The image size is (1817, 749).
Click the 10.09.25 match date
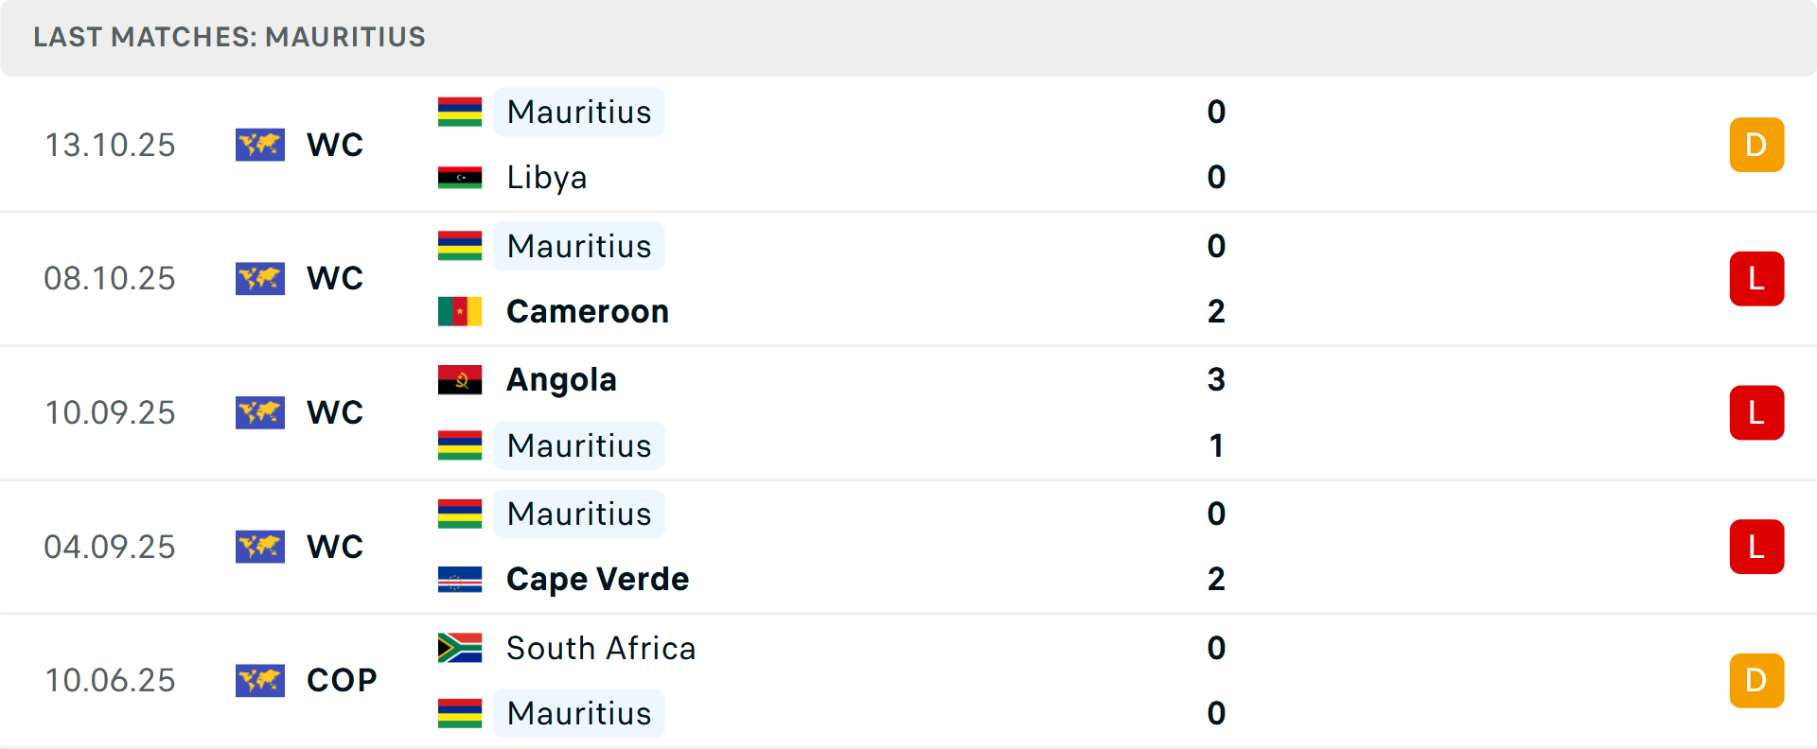coord(110,412)
